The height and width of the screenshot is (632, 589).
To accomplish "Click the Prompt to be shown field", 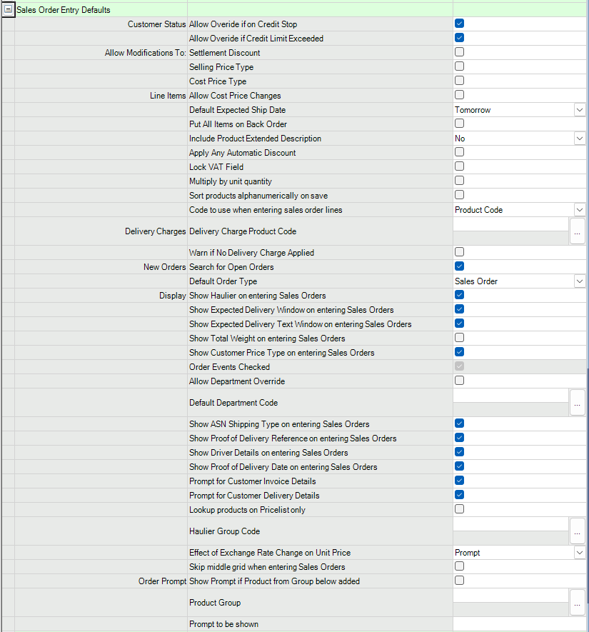I will (518, 624).
